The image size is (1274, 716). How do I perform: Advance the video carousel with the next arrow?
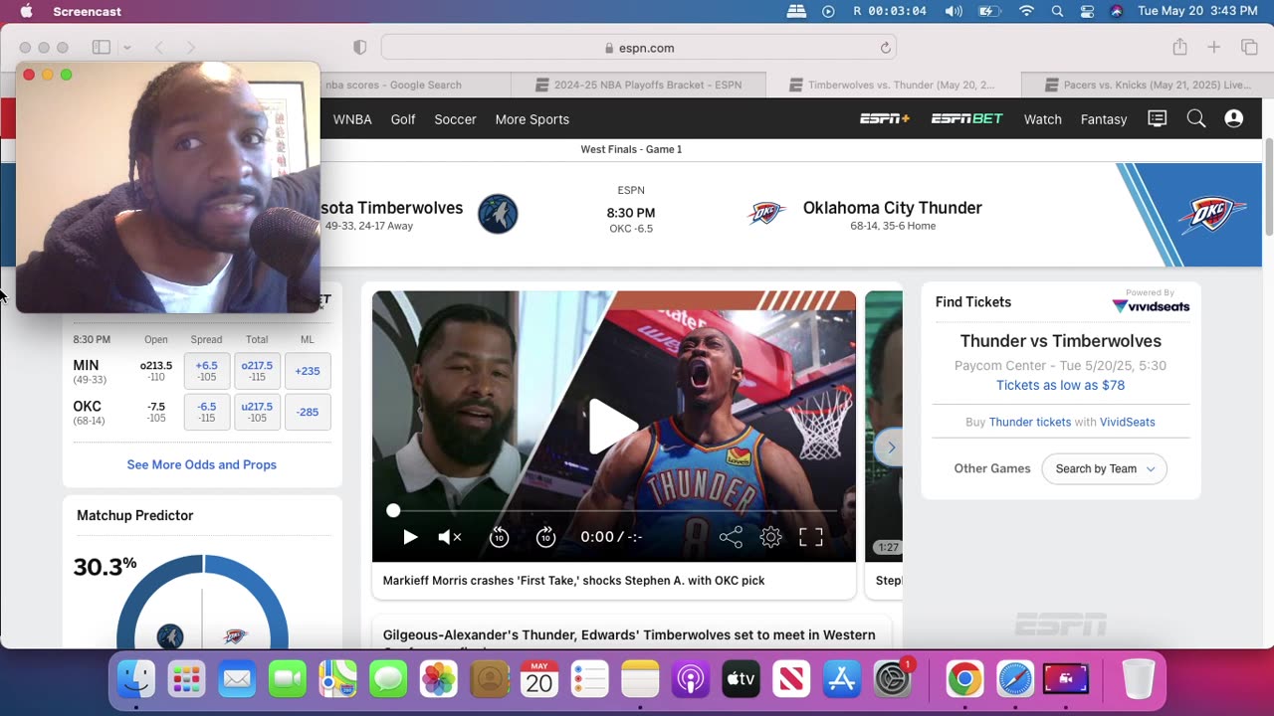point(891,447)
